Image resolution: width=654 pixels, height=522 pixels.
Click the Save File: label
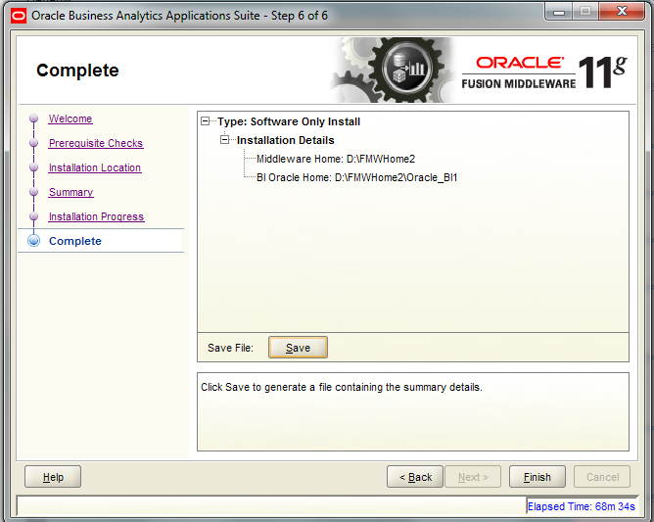(231, 348)
